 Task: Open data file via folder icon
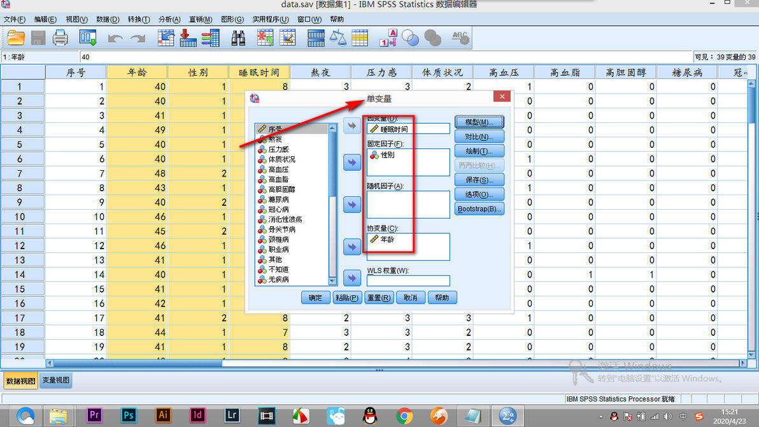pyautogui.click(x=16, y=38)
